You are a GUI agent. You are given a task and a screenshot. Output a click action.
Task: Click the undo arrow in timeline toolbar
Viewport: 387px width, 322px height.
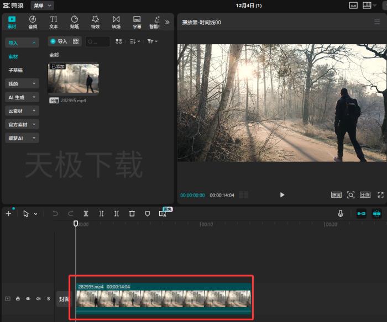tap(55, 214)
